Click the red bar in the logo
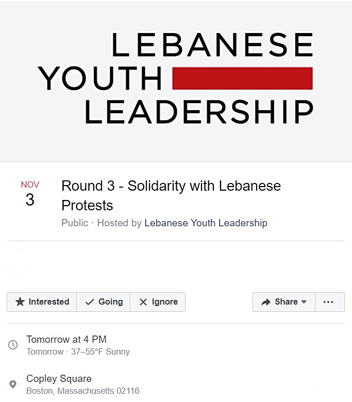Screen dimensions: 352x402 pyautogui.click(x=242, y=78)
